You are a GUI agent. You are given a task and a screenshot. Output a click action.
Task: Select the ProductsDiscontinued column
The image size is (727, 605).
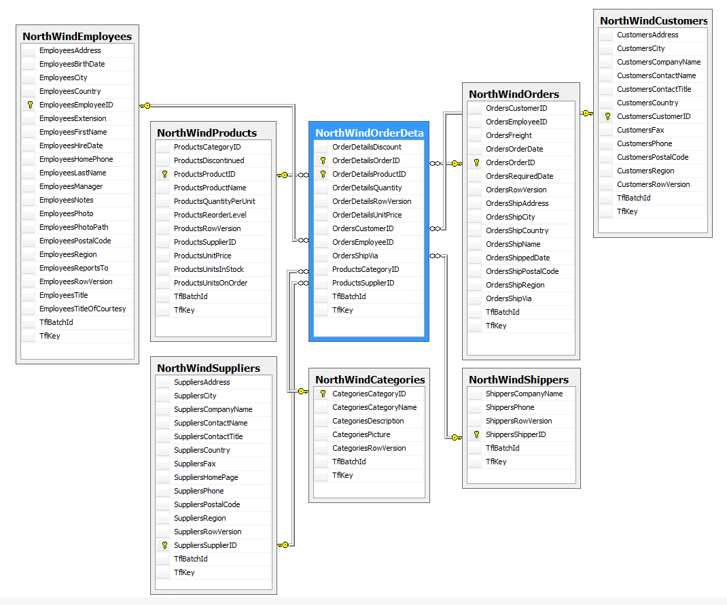coord(213,160)
